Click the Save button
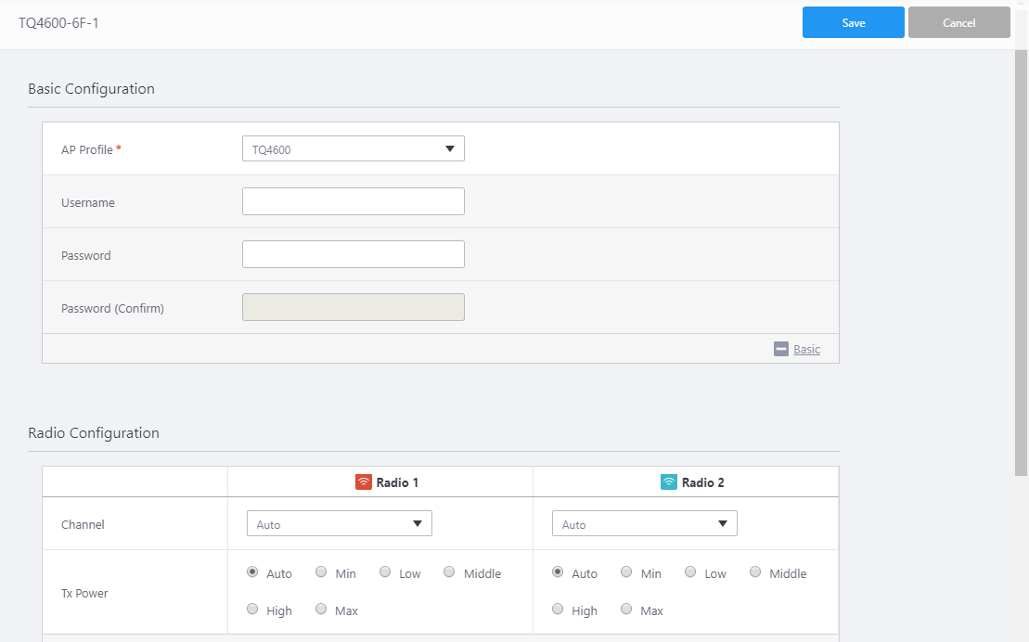This screenshot has width=1029, height=642. click(853, 22)
